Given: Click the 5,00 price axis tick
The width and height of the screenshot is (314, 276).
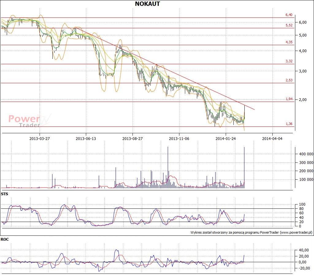Looking at the screenshot, I should [x=303, y=35].
